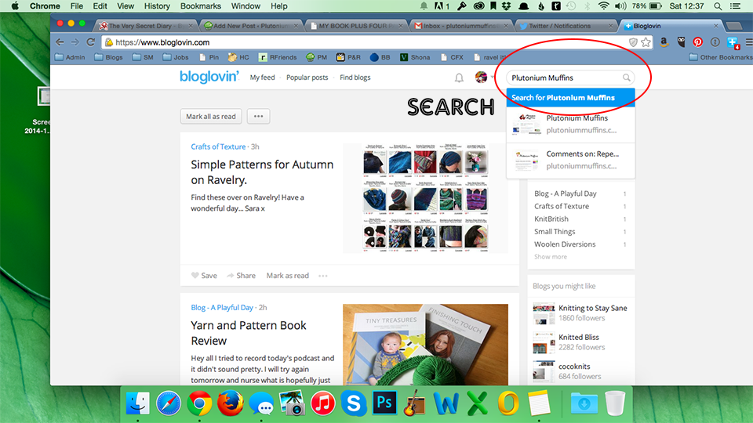Click the bloglovin' logo

[209, 77]
